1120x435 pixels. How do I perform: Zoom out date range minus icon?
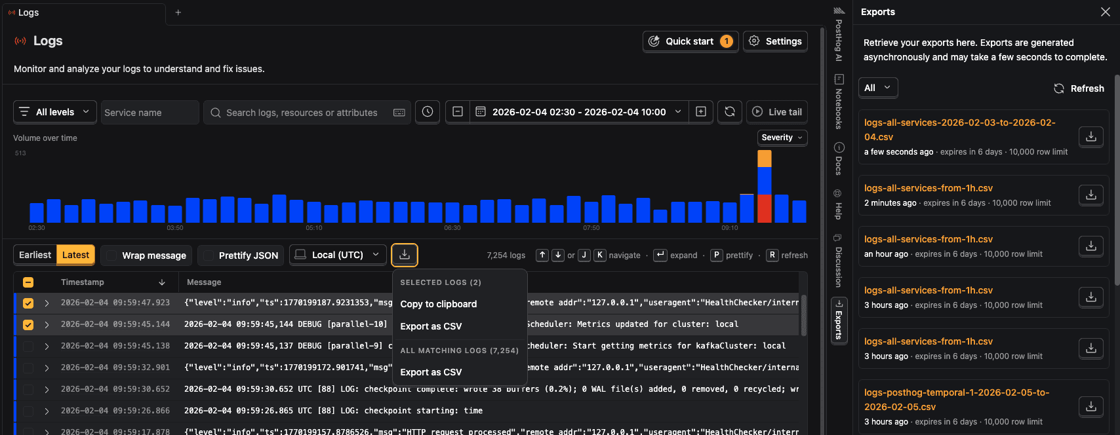[458, 112]
